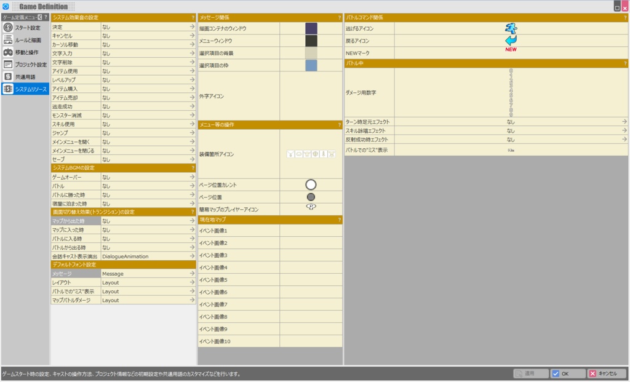Click help icon on バトルコマンド関係 header
Image resolution: width=630 pixels, height=382 pixels.
[625, 18]
